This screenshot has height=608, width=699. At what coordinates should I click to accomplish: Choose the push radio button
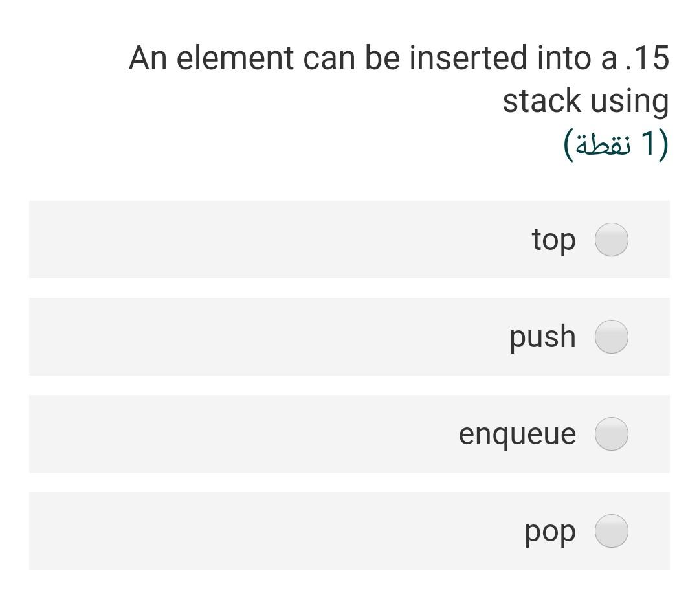pyautogui.click(x=611, y=337)
